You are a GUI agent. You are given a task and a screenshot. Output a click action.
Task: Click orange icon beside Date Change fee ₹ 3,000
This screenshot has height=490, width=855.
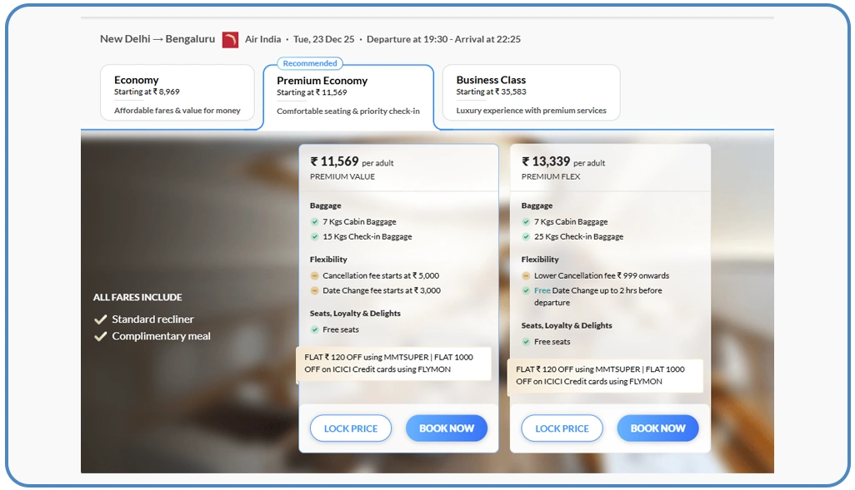pyautogui.click(x=315, y=291)
